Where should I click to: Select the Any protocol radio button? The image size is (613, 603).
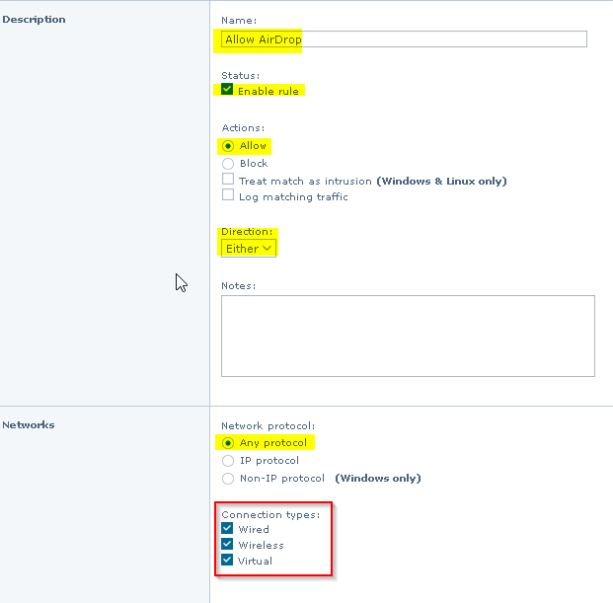point(228,443)
